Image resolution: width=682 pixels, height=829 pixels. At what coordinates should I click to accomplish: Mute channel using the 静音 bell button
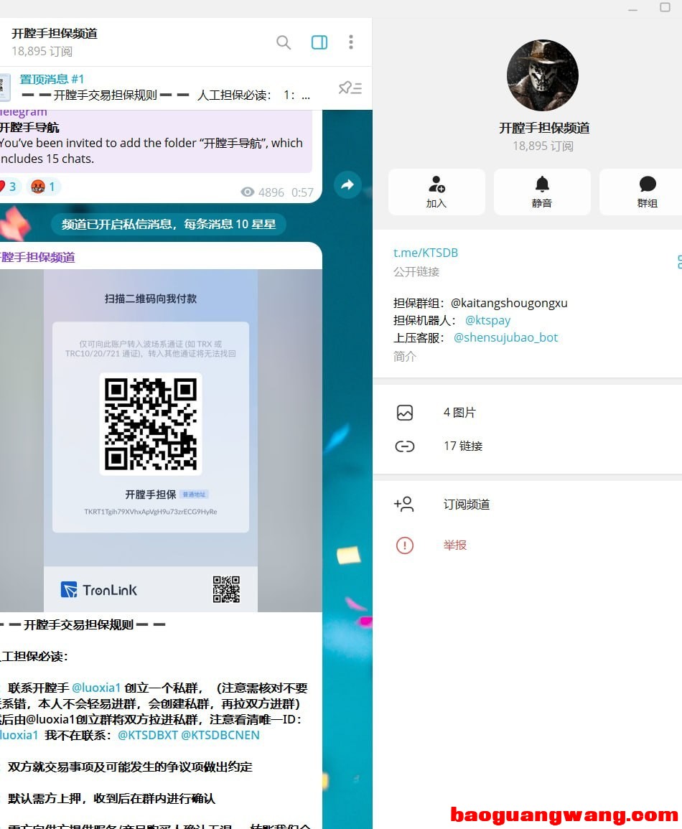tap(542, 192)
